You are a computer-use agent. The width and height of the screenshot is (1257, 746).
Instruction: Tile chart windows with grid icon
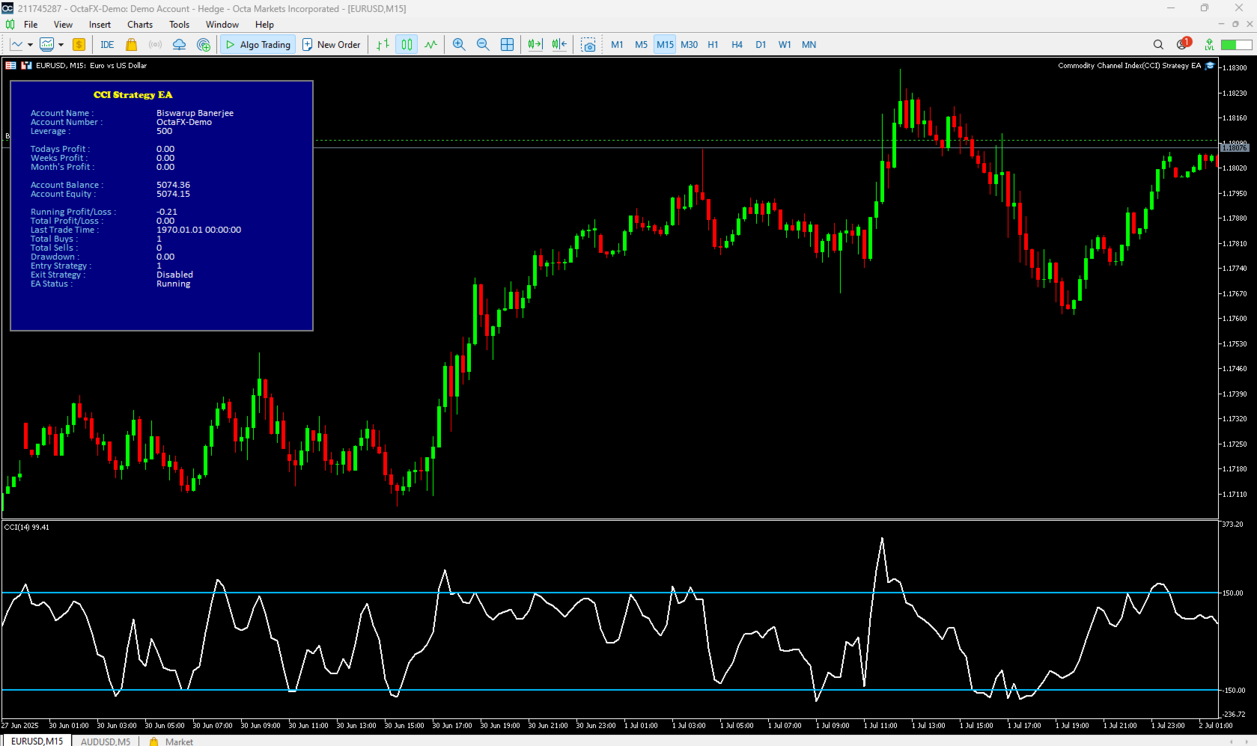(x=507, y=44)
